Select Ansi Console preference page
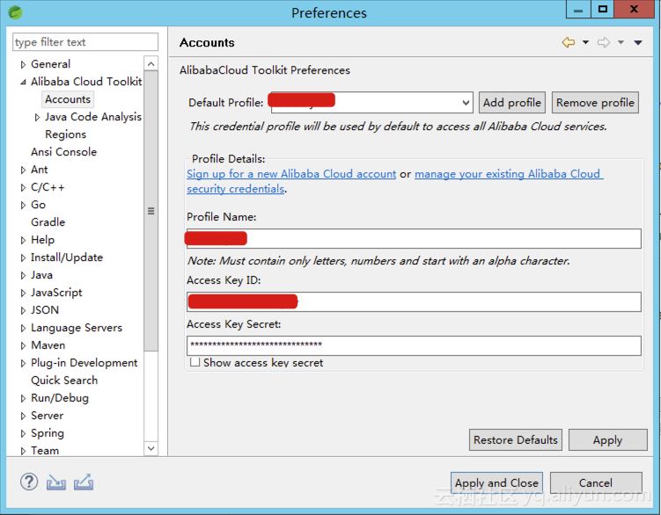This screenshot has width=661, height=515. coord(63,152)
